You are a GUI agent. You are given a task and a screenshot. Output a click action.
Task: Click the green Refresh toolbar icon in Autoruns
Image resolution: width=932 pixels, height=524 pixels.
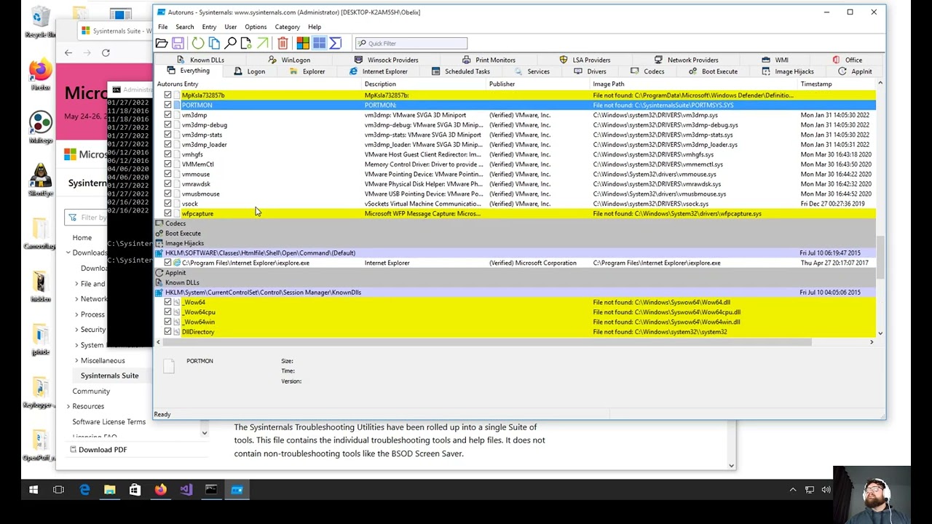click(198, 44)
